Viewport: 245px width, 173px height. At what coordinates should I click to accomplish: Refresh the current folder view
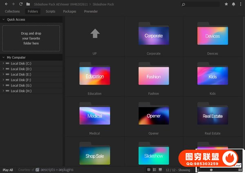click(x=21, y=4)
